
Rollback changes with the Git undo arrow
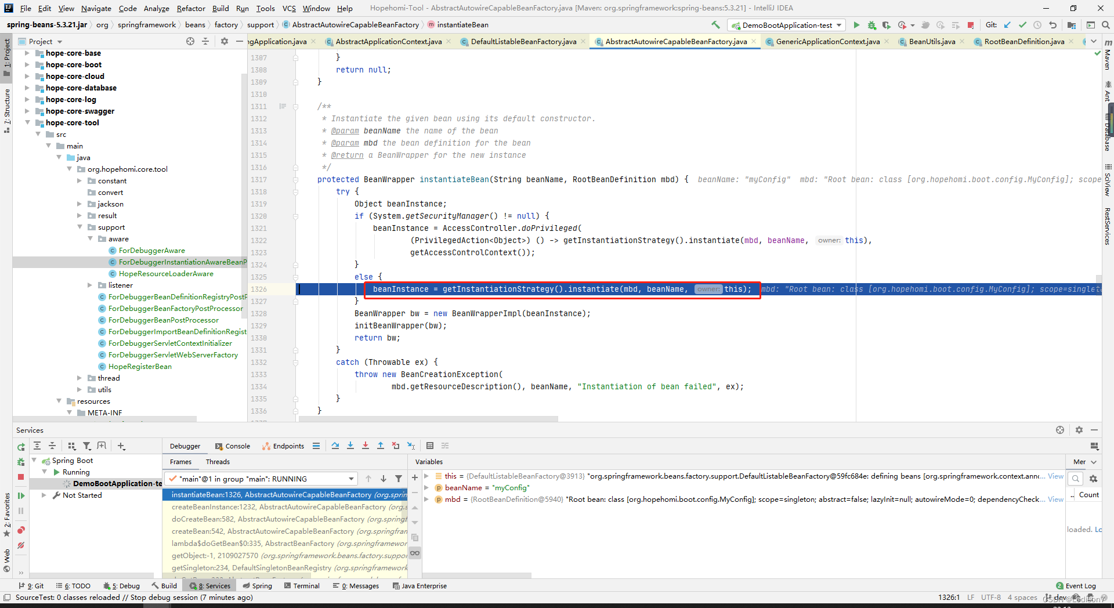pos(1052,25)
